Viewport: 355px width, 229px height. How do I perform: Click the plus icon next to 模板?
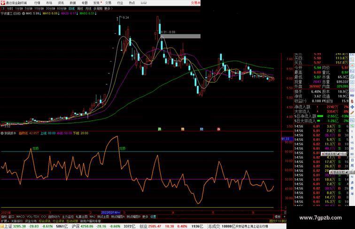pos(285,217)
